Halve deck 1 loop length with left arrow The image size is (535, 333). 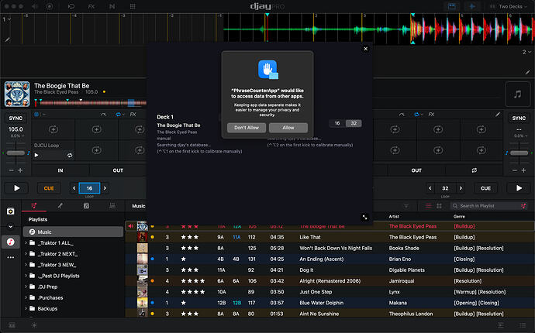click(x=74, y=188)
